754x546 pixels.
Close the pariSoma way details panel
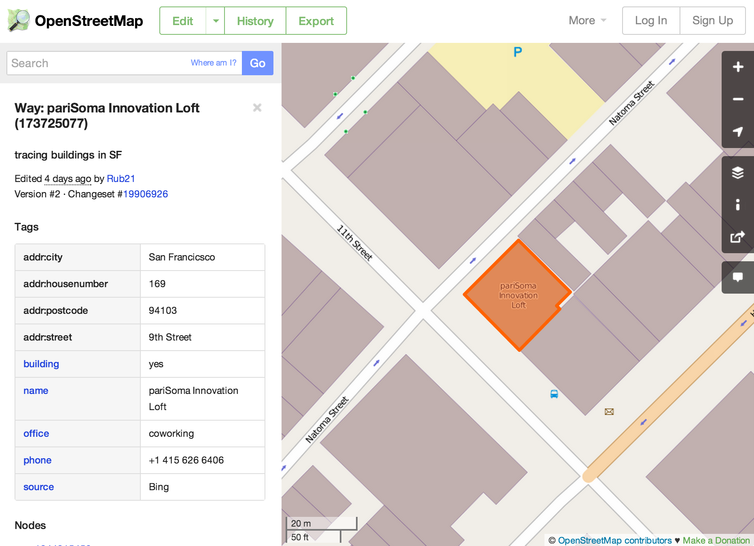coord(257,108)
